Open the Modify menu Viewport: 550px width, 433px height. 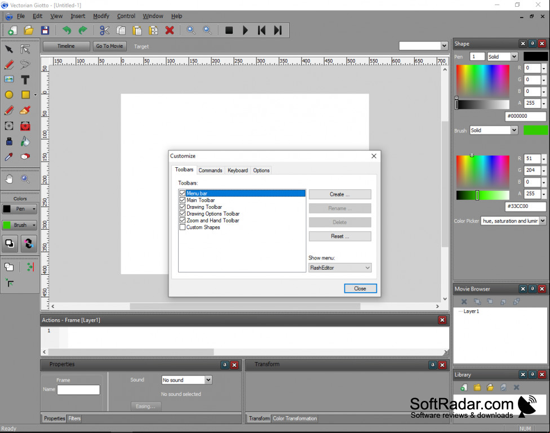101,16
